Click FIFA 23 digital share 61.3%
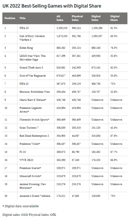129x222 pixels. (114, 28)
